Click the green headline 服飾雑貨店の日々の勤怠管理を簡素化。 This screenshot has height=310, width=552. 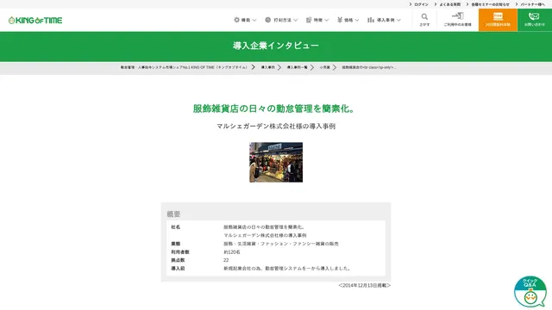pos(275,108)
